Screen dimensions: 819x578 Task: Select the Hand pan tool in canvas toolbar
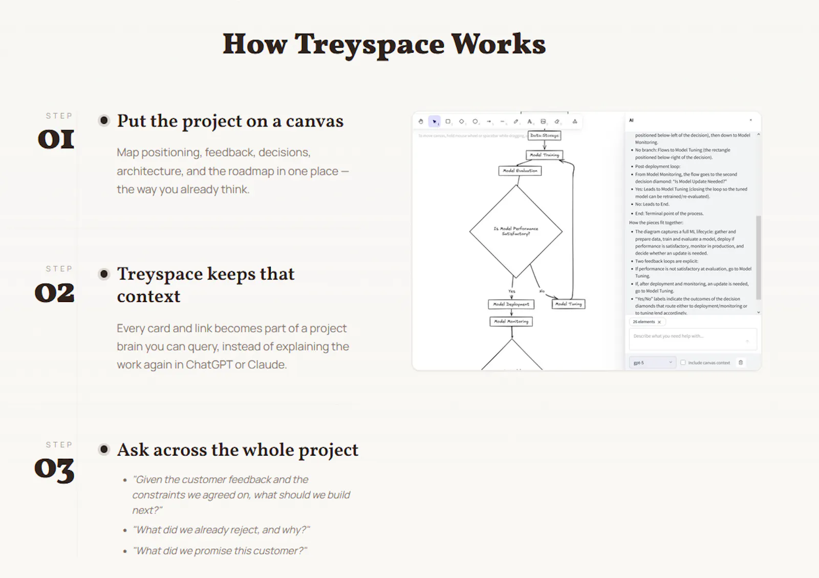pos(421,121)
